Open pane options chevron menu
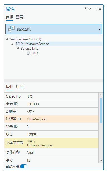Image resolution: width=108 pixels, height=174 pixels. pos(90,9)
